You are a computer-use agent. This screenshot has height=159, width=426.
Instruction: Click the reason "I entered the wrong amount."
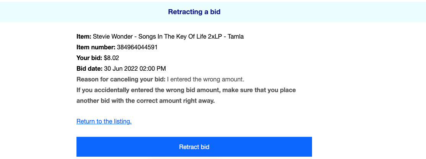click(206, 79)
